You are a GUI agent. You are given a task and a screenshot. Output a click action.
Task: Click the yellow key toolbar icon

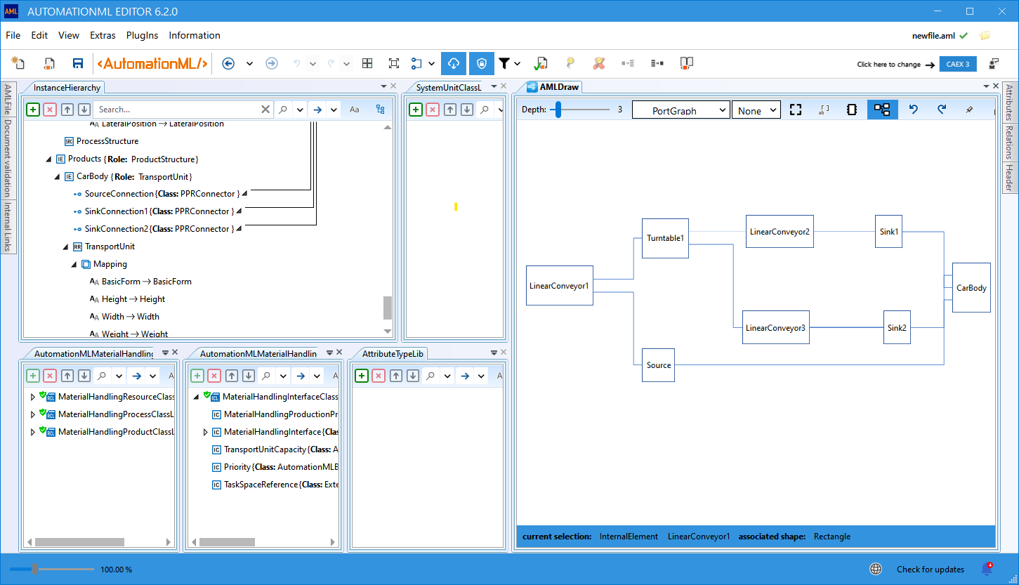click(570, 63)
